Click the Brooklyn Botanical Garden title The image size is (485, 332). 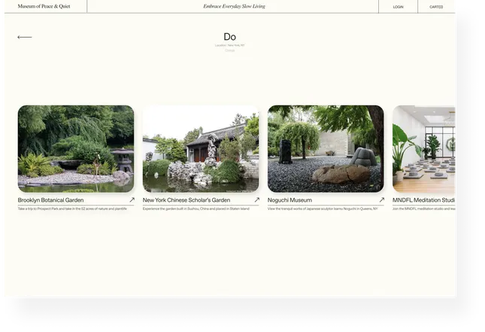(x=50, y=200)
